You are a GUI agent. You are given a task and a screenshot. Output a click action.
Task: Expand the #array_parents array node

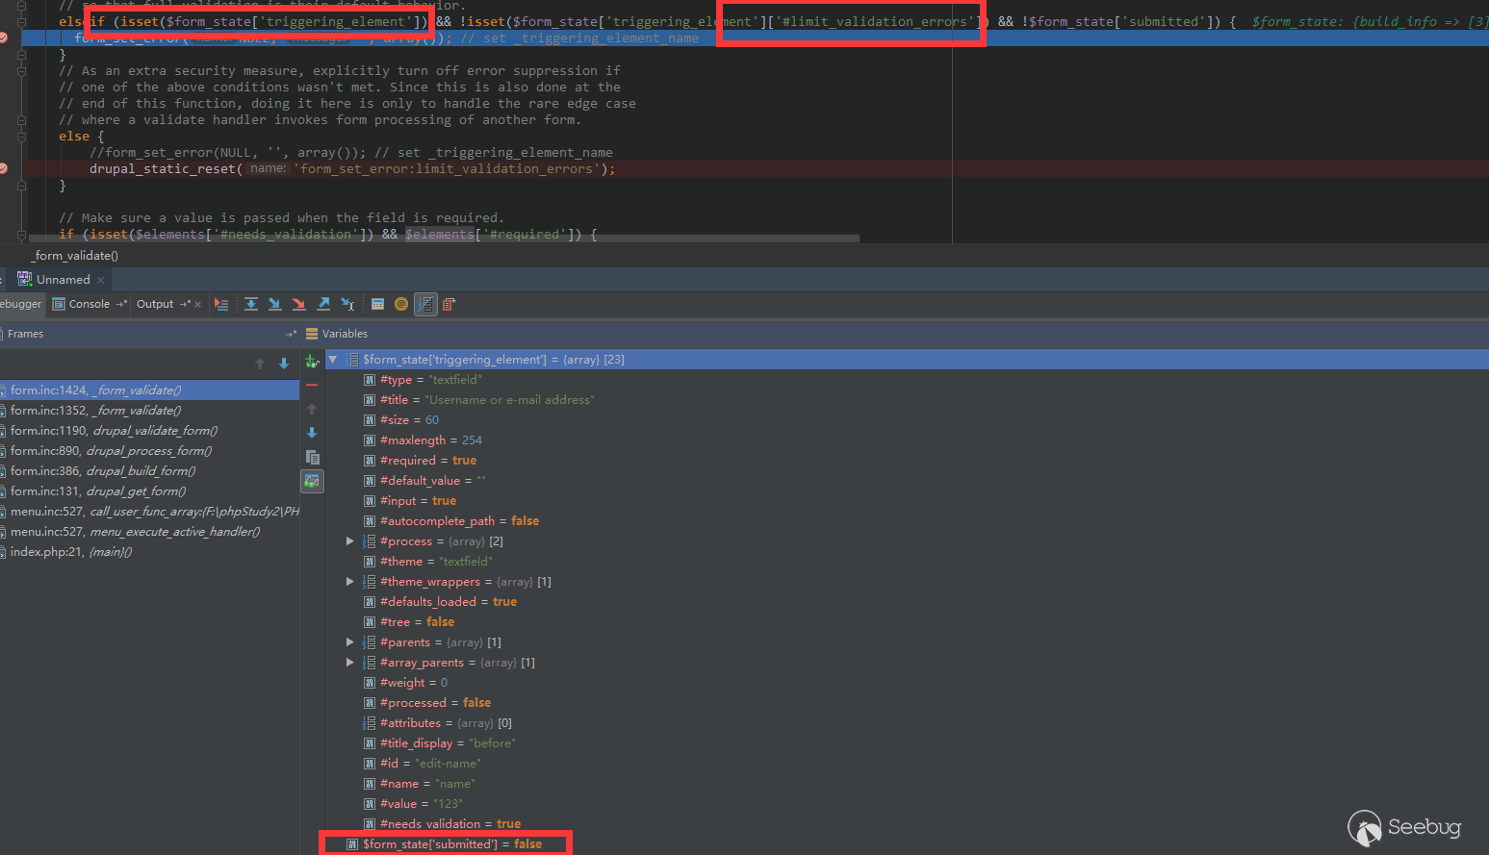350,663
